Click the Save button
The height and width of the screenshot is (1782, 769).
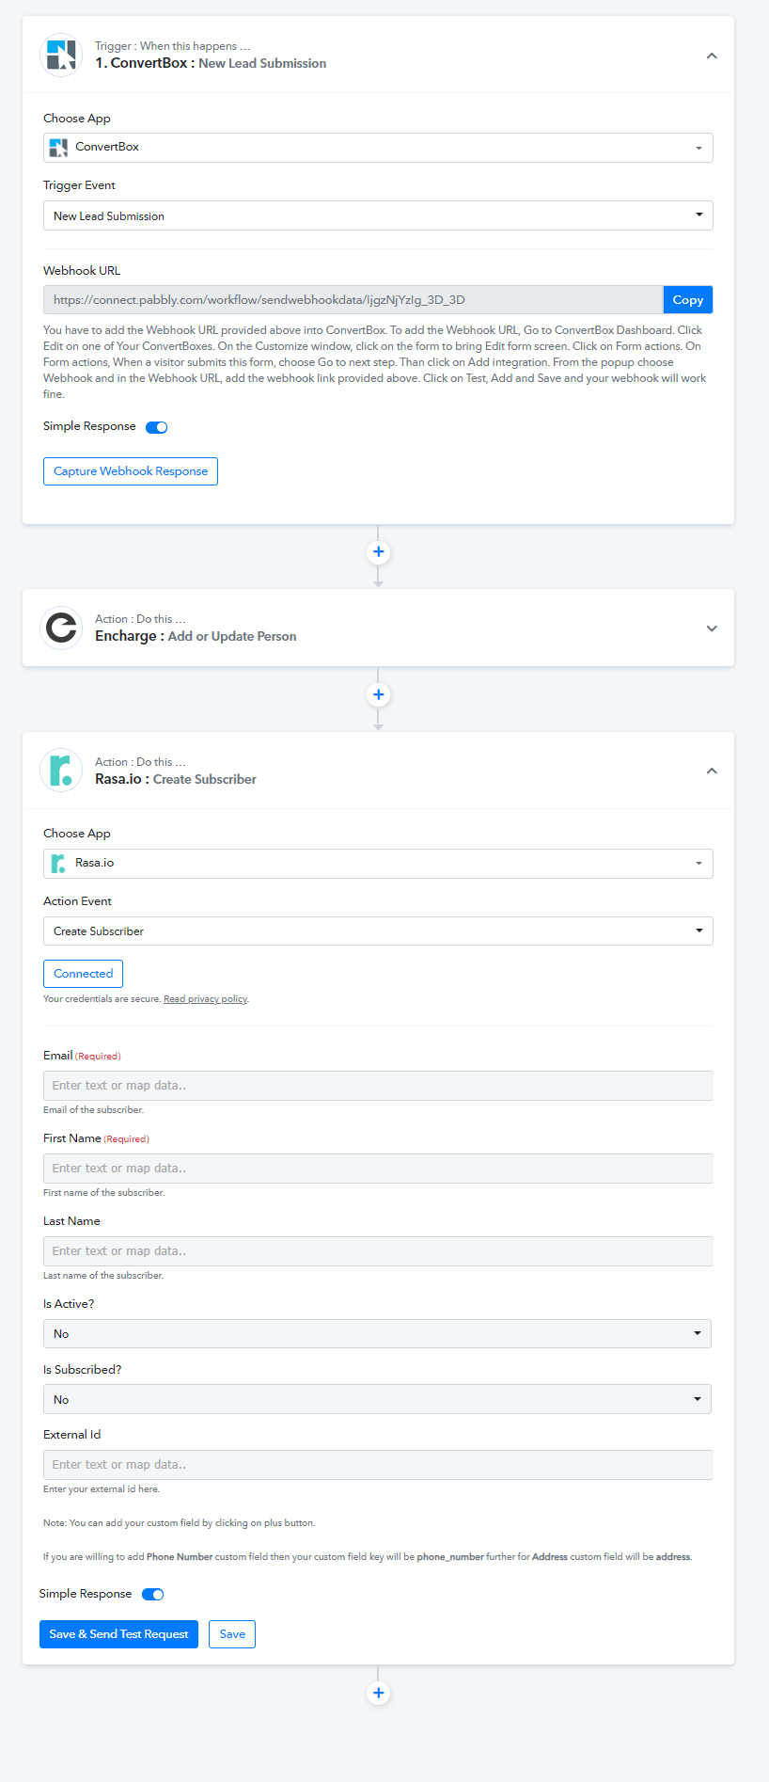(x=232, y=1634)
